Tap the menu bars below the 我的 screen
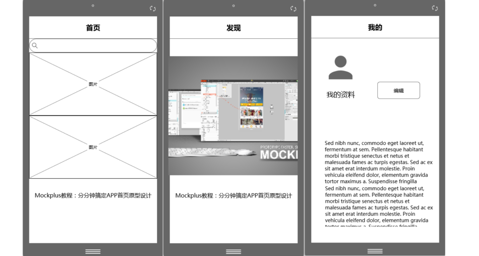Image resolution: width=479 pixels, height=256 pixels. point(375,251)
